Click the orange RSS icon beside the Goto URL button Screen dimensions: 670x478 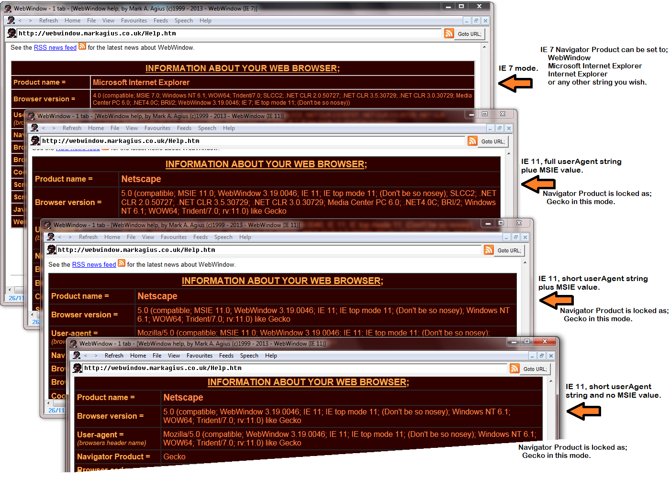click(x=449, y=33)
